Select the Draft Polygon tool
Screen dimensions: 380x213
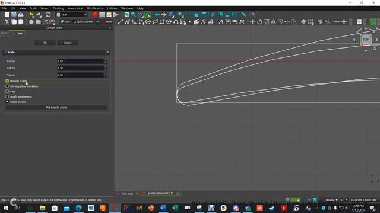point(169,22)
